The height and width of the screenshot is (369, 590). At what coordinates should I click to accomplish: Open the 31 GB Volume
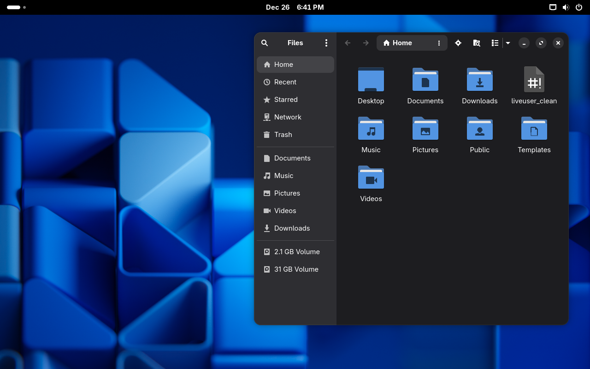click(295, 269)
